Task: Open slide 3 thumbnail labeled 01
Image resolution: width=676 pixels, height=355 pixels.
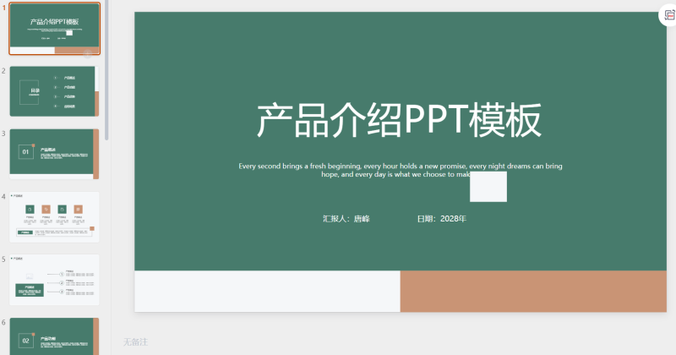Action: [x=54, y=154]
